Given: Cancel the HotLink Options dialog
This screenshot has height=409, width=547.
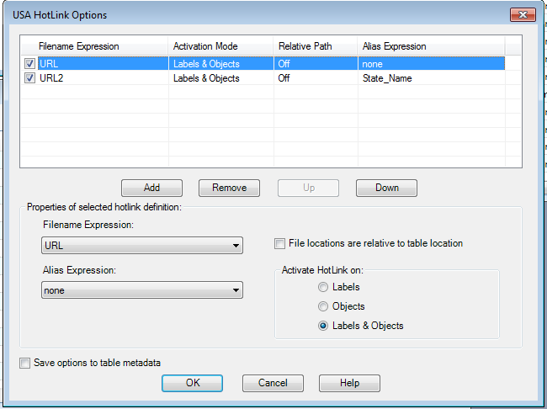Looking at the screenshot, I should coord(273,383).
